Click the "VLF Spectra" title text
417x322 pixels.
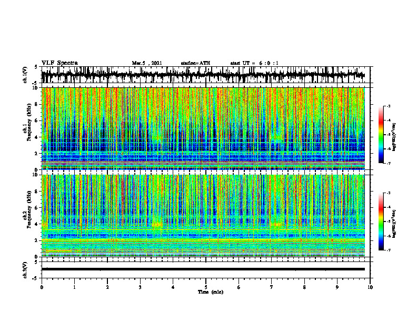click(59, 63)
